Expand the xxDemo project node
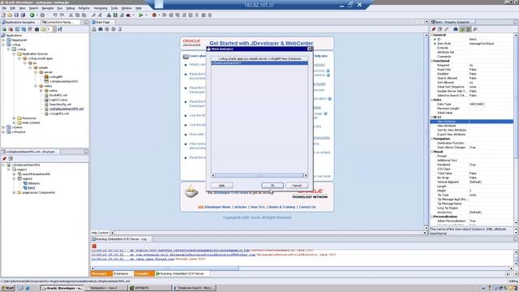 (3, 127)
